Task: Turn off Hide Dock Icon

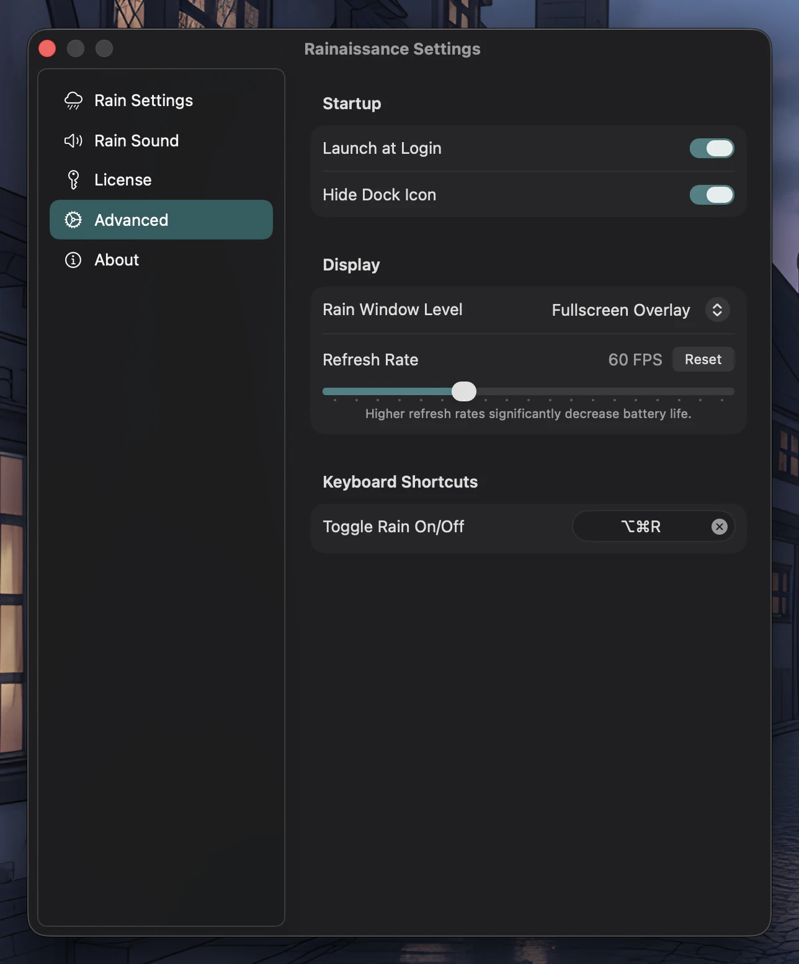Action: [712, 195]
